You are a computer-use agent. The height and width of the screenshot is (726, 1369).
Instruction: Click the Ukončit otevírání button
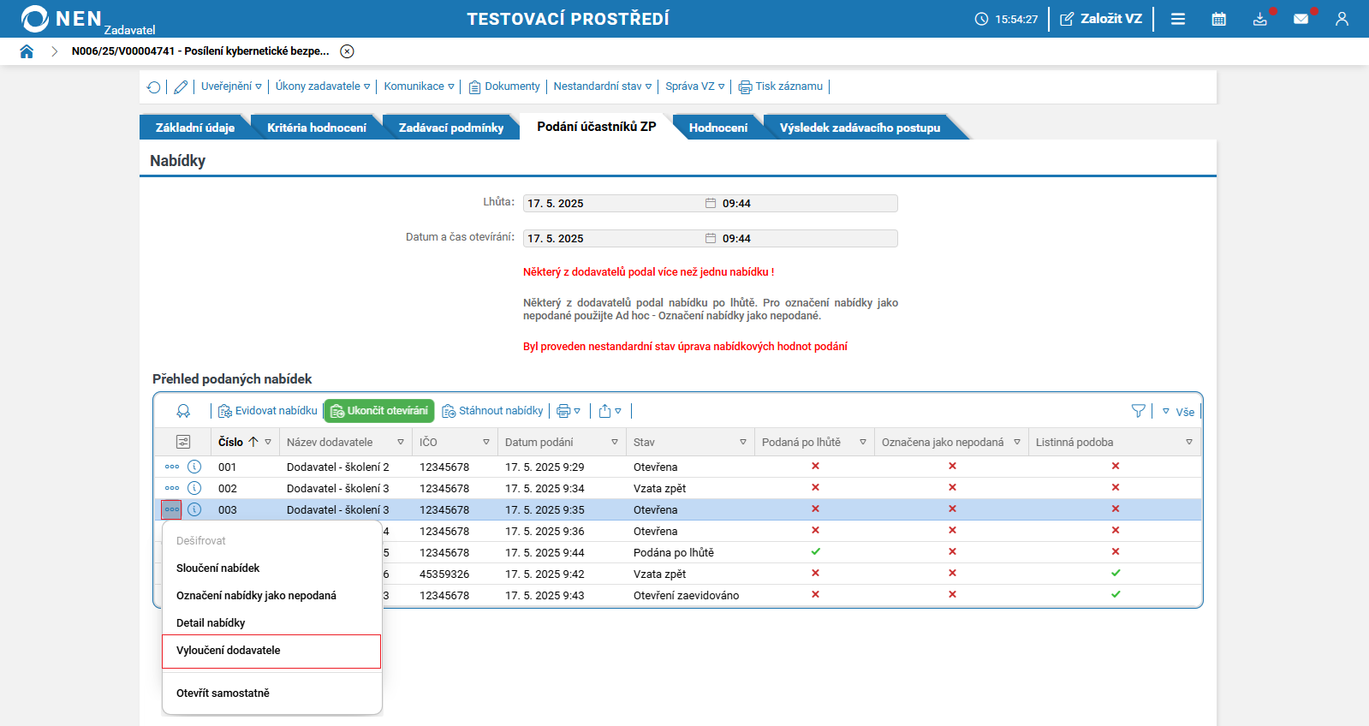click(379, 411)
